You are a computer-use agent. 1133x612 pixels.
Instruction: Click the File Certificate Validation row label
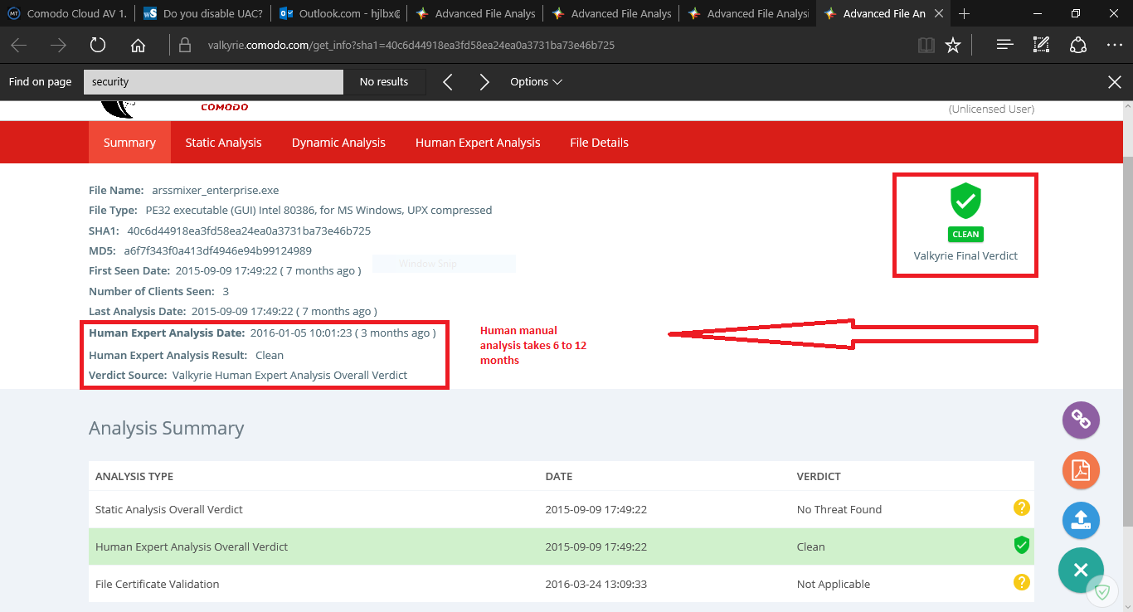click(x=158, y=584)
